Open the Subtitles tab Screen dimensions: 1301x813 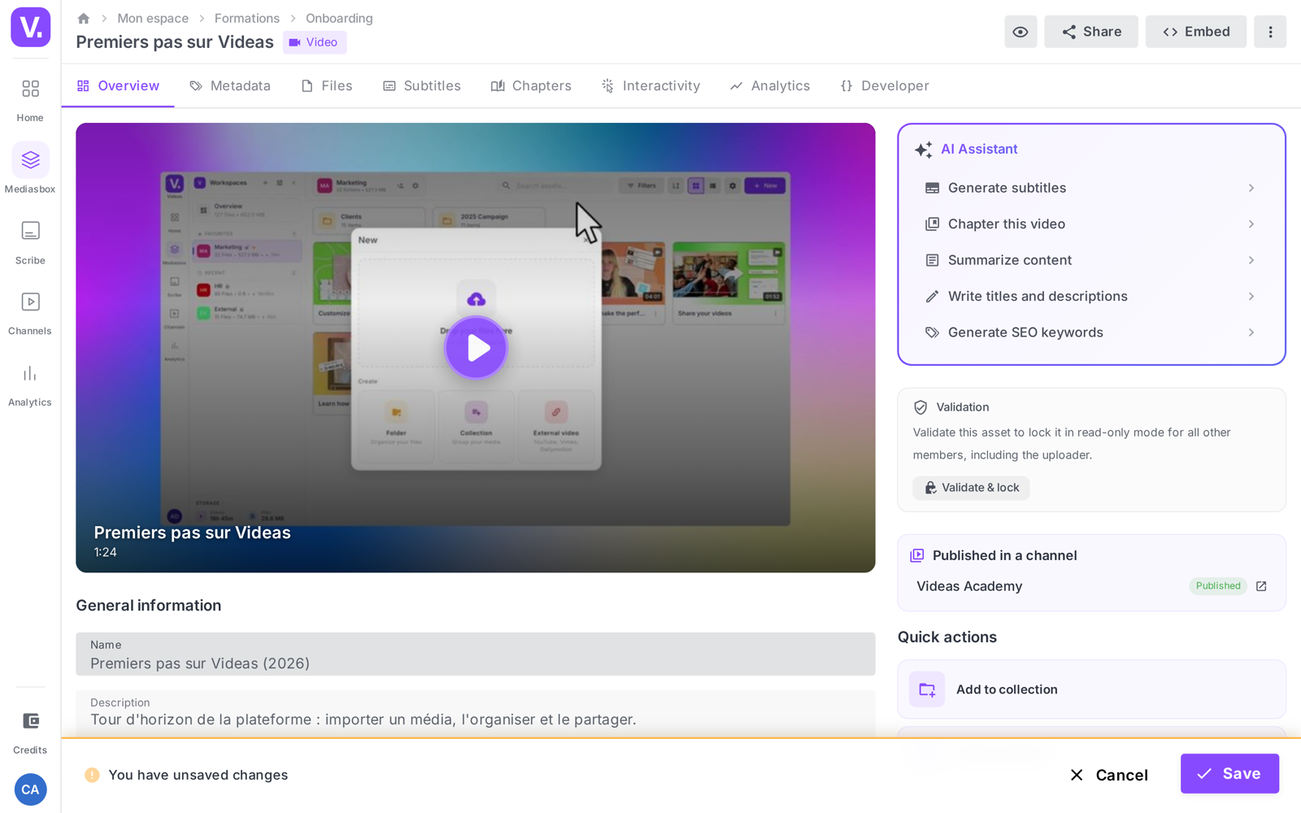pos(422,86)
